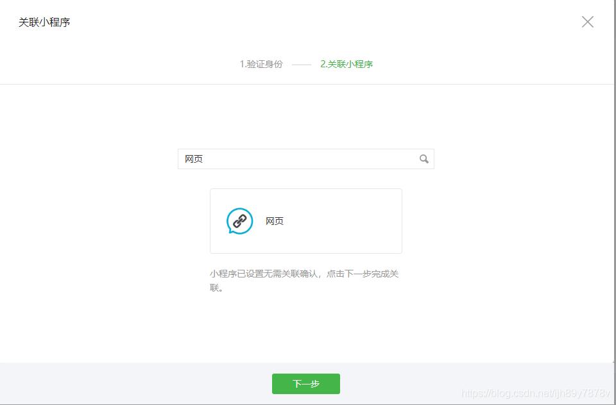
Task: Select step 1.验证身份
Action: (261, 64)
